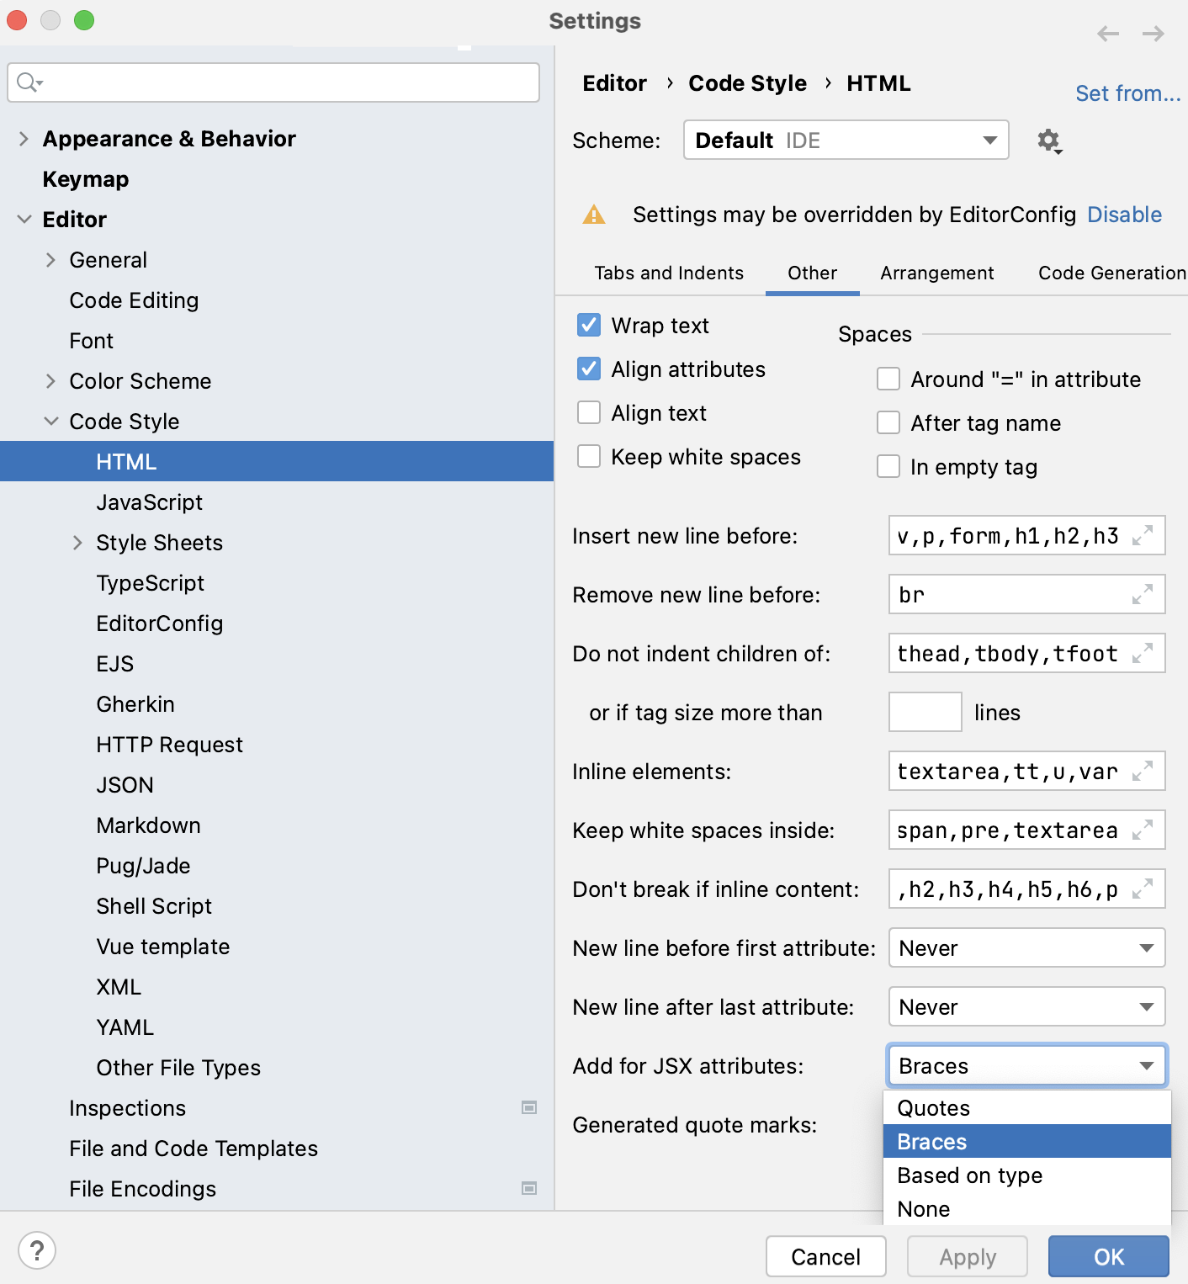The height and width of the screenshot is (1284, 1188).
Task: Expand the Style Sheets tree item
Action: (x=78, y=542)
